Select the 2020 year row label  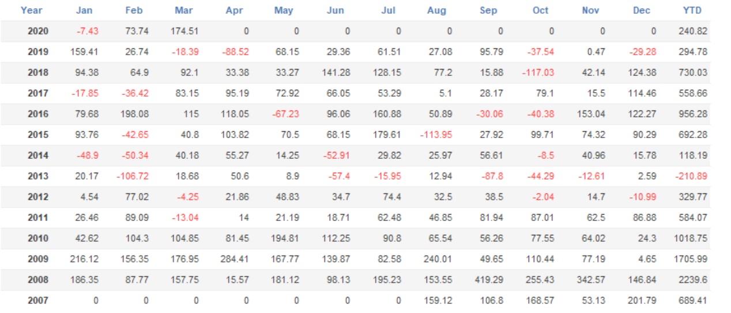coord(38,32)
